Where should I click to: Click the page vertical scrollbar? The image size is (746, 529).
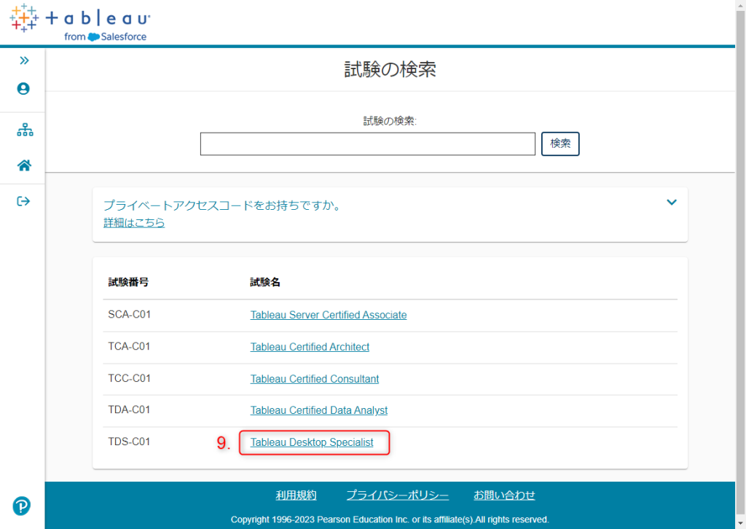(x=740, y=262)
